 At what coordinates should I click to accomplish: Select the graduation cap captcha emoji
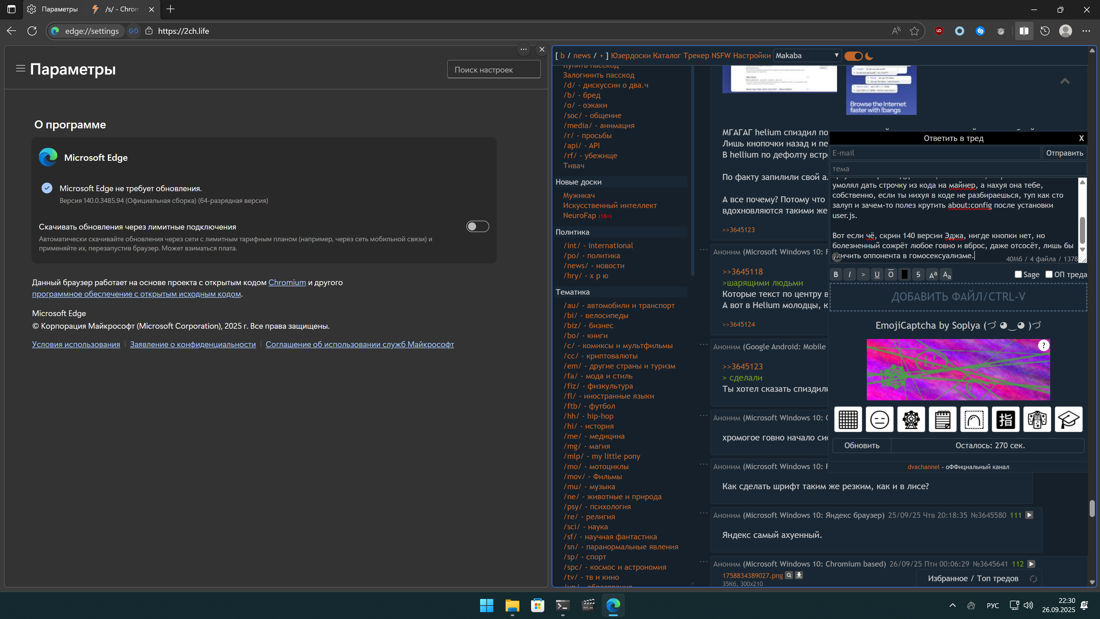click(1068, 419)
